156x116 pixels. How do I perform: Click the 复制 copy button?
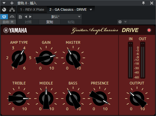(50, 22)
